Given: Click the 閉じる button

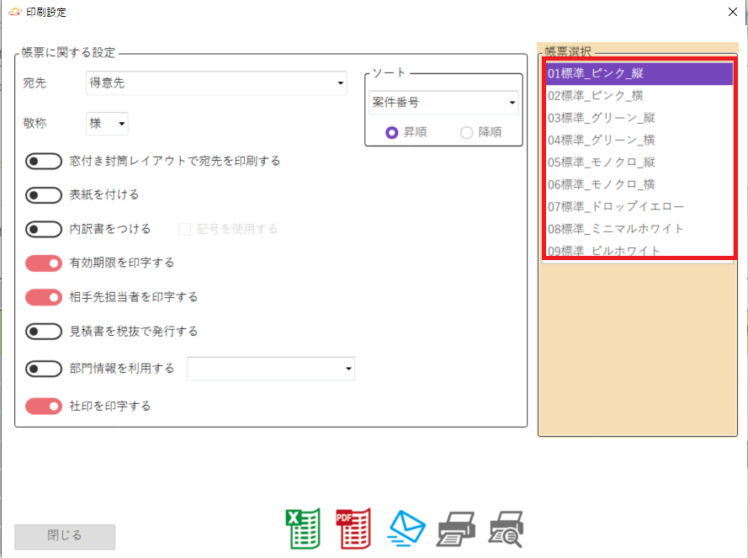Looking at the screenshot, I should tap(65, 536).
